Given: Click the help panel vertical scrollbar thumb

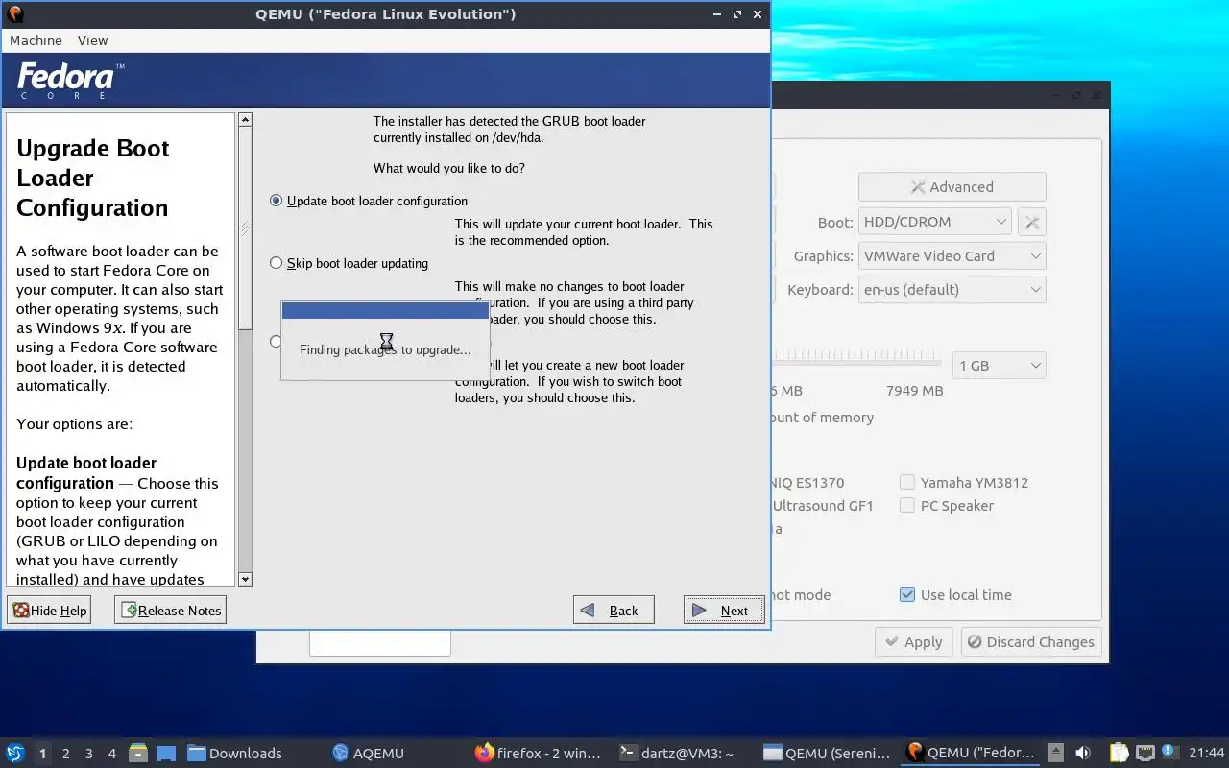Looking at the screenshot, I should [x=245, y=228].
